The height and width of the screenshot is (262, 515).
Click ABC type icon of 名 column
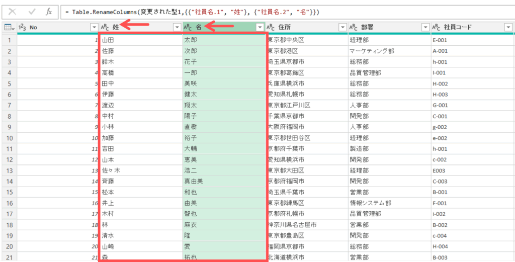(x=188, y=27)
